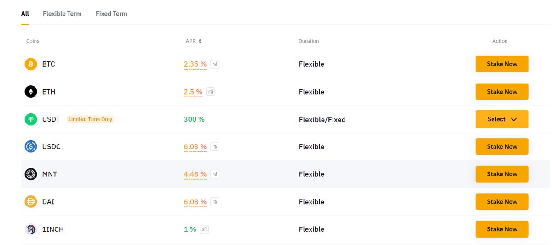The image size is (552, 245).
Task: Click the 1INCH coin icon
Action: [31, 229]
